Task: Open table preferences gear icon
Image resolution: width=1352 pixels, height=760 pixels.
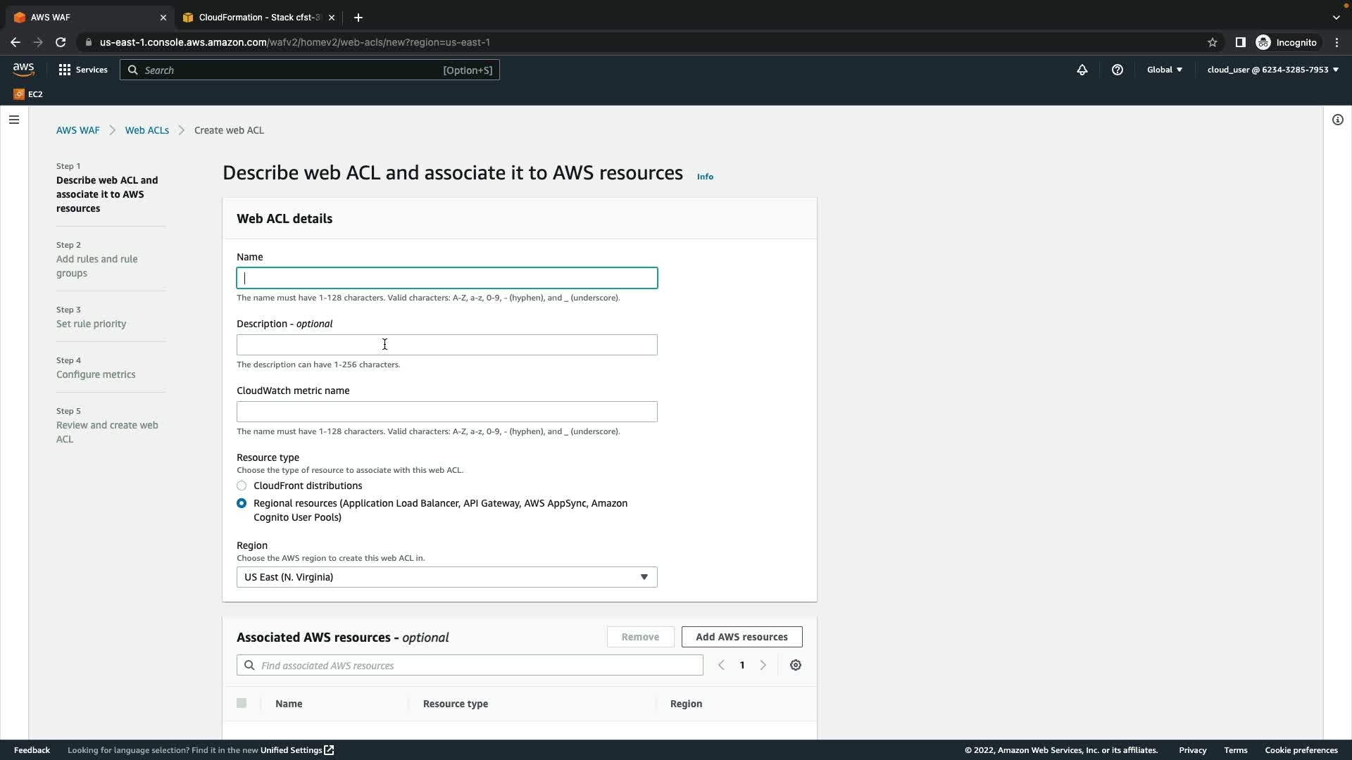Action: tap(796, 665)
